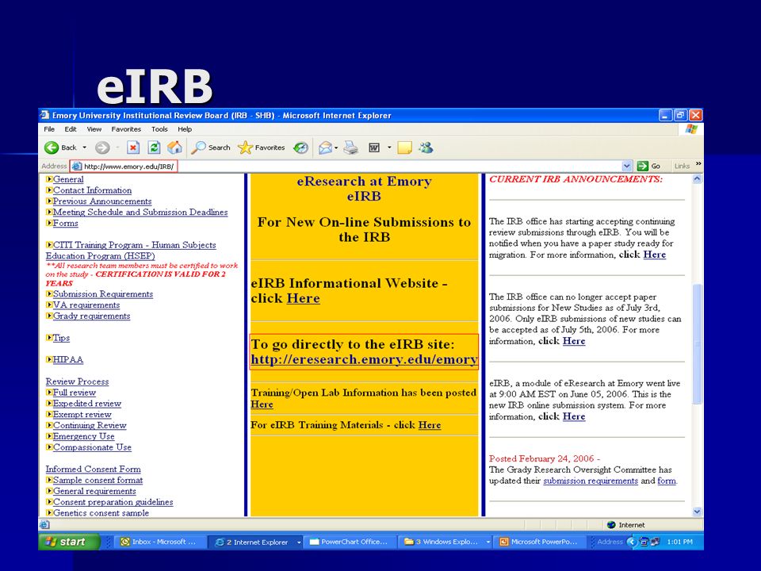Open the Grady requirements link
761x571 pixels.
[x=91, y=316]
